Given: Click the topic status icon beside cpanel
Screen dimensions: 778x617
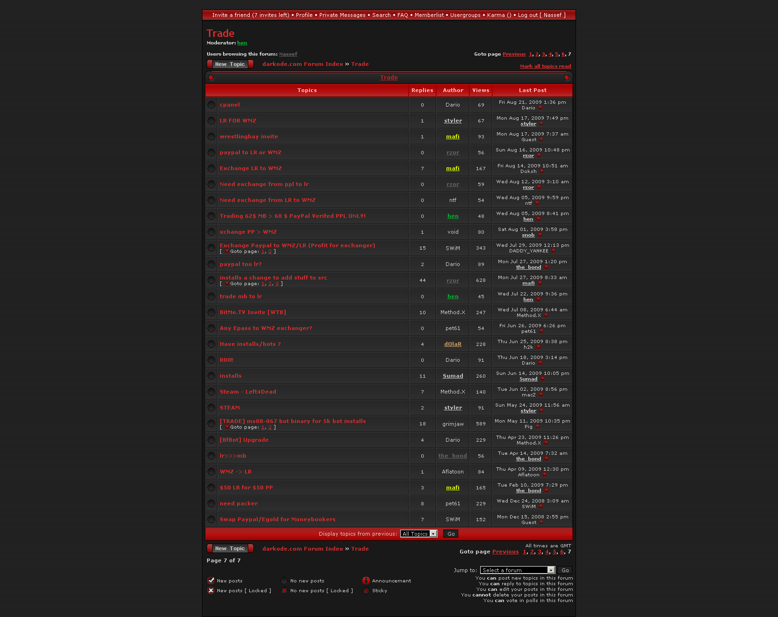Looking at the screenshot, I should 211,105.
